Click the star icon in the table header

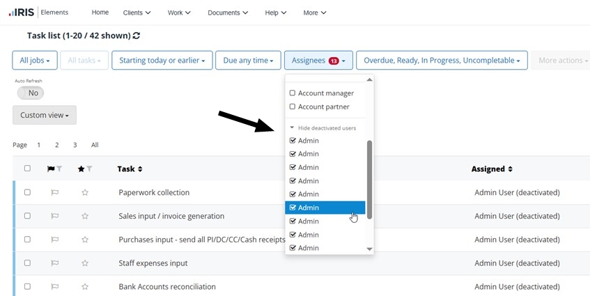click(81, 169)
